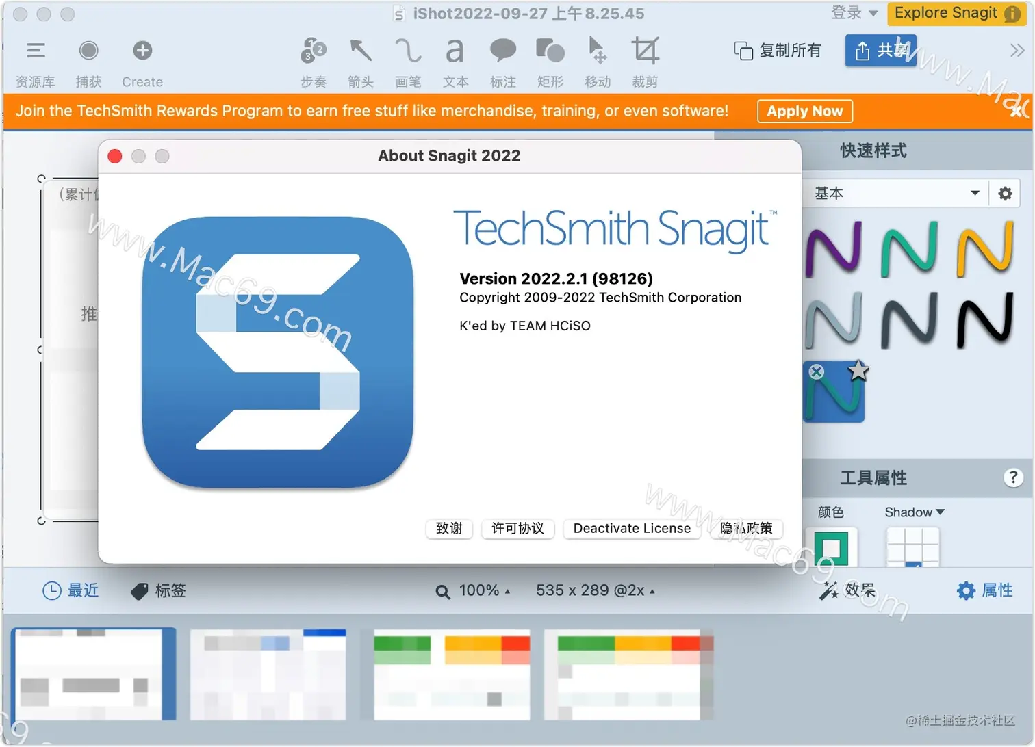The width and height of the screenshot is (1035, 747).
Task: Click the Deactivate License button
Action: coord(631,528)
